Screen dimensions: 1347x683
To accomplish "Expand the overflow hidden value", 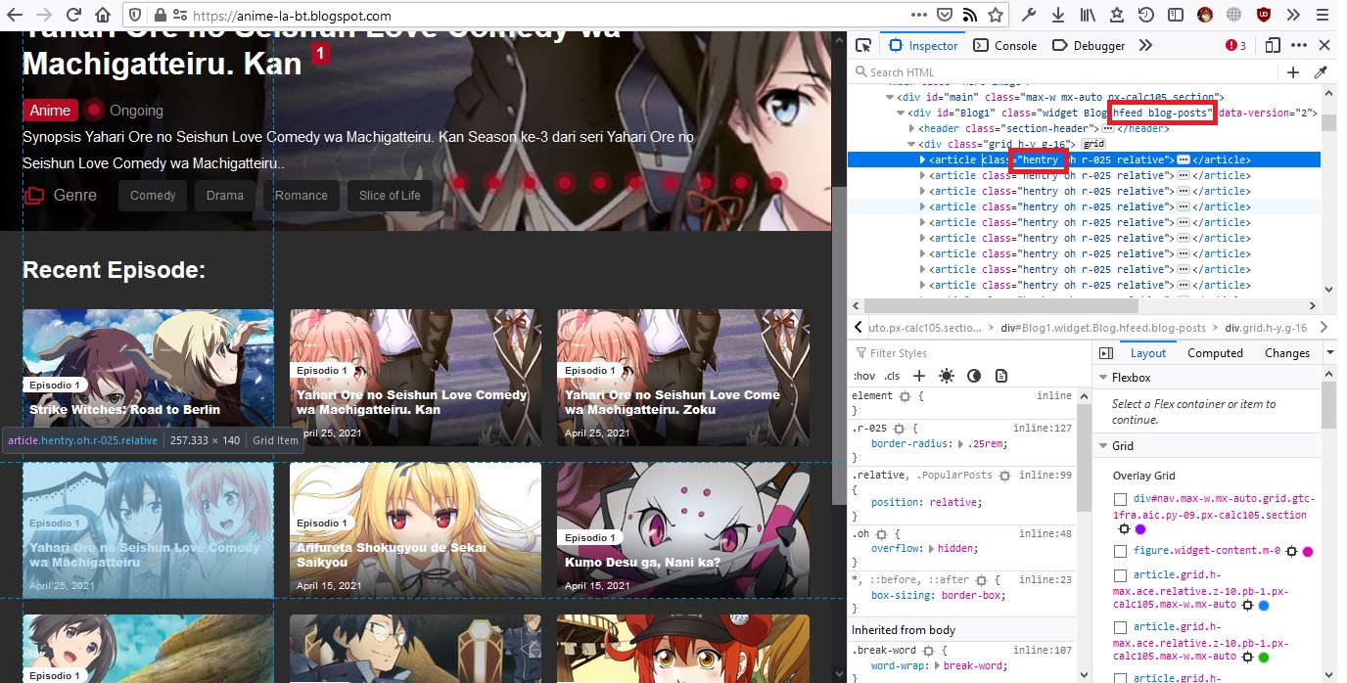I will click(x=932, y=550).
